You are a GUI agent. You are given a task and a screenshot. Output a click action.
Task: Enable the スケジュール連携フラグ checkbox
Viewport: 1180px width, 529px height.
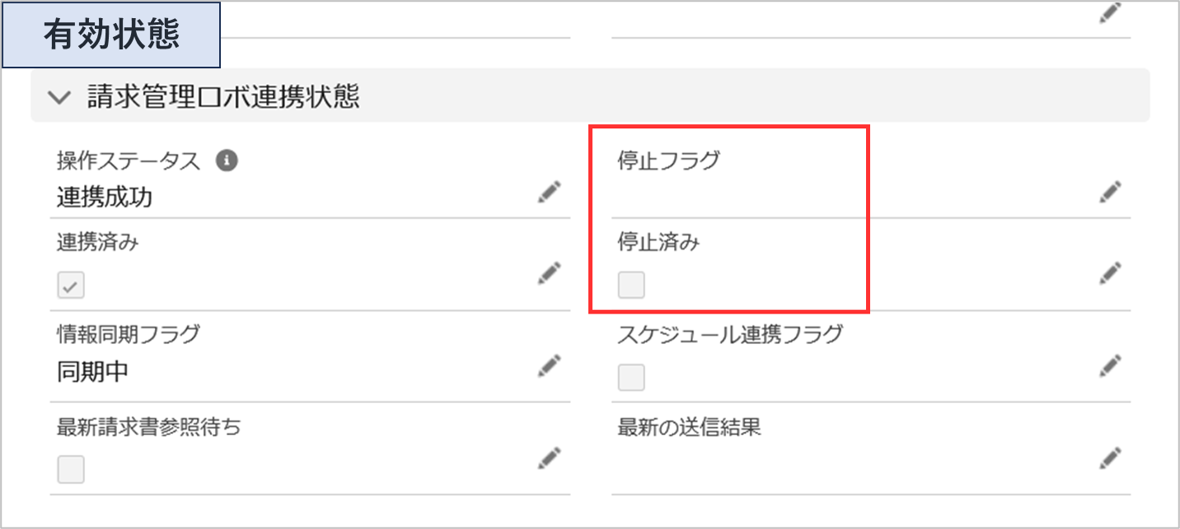point(632,378)
